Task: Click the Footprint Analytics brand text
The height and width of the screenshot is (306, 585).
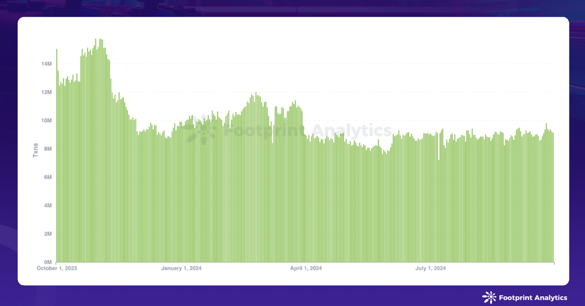Action: (533, 298)
